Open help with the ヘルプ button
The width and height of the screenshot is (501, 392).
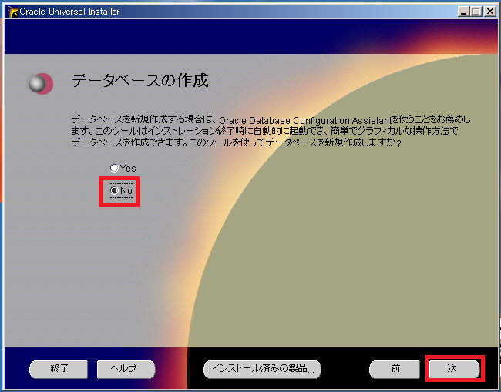coord(126,370)
